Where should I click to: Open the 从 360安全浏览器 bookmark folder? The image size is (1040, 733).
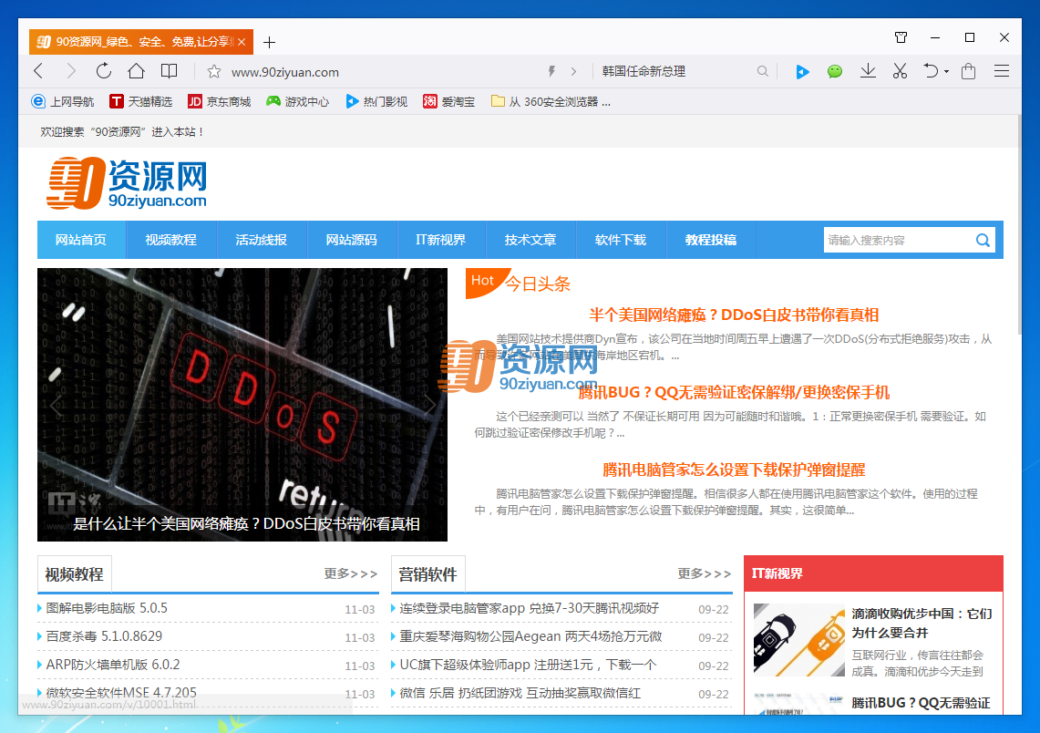(x=551, y=101)
